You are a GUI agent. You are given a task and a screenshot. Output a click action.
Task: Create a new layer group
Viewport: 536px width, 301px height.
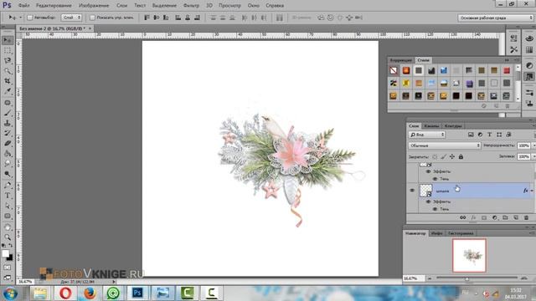tap(505, 217)
